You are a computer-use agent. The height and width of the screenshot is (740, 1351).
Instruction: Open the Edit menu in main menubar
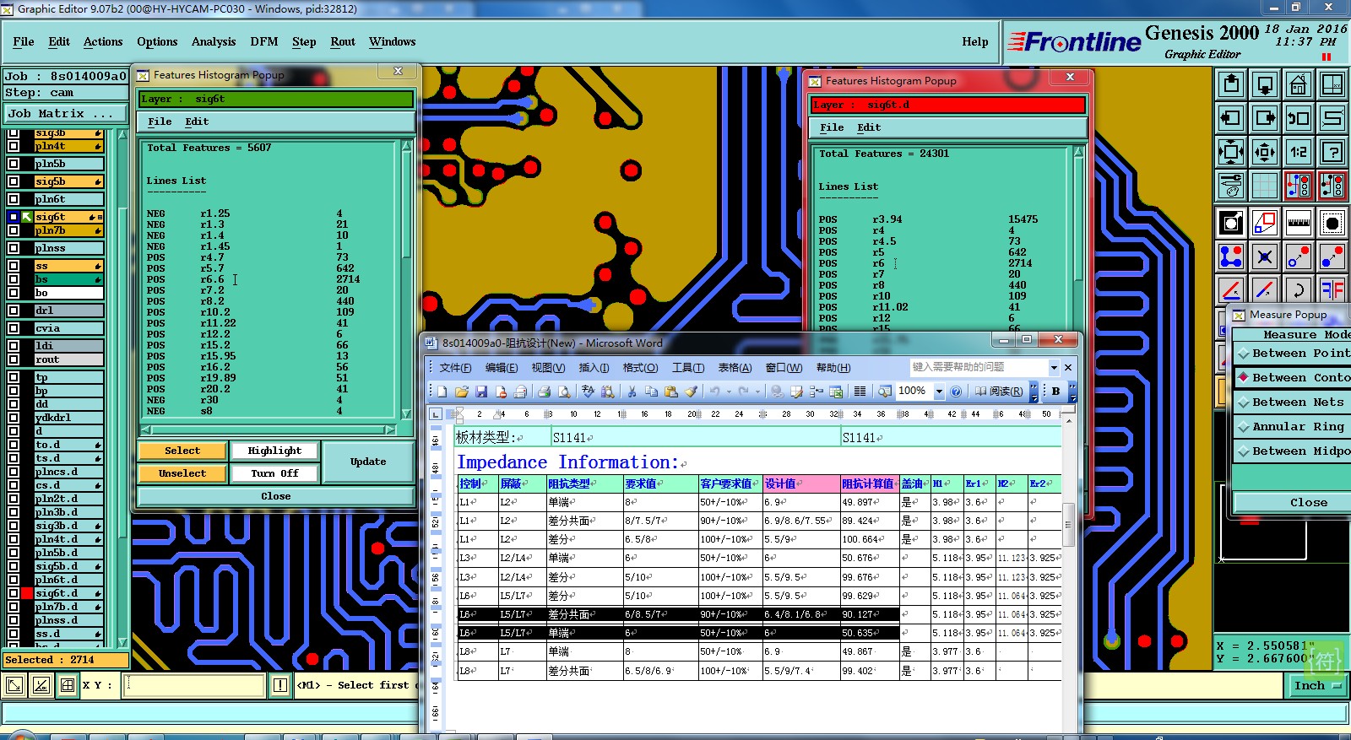pyautogui.click(x=59, y=41)
